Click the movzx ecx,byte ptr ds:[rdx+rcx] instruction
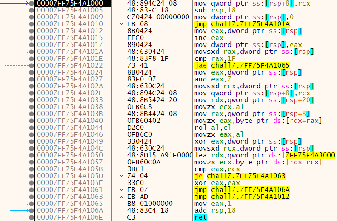The height and width of the screenshot is (221, 337). [258, 162]
